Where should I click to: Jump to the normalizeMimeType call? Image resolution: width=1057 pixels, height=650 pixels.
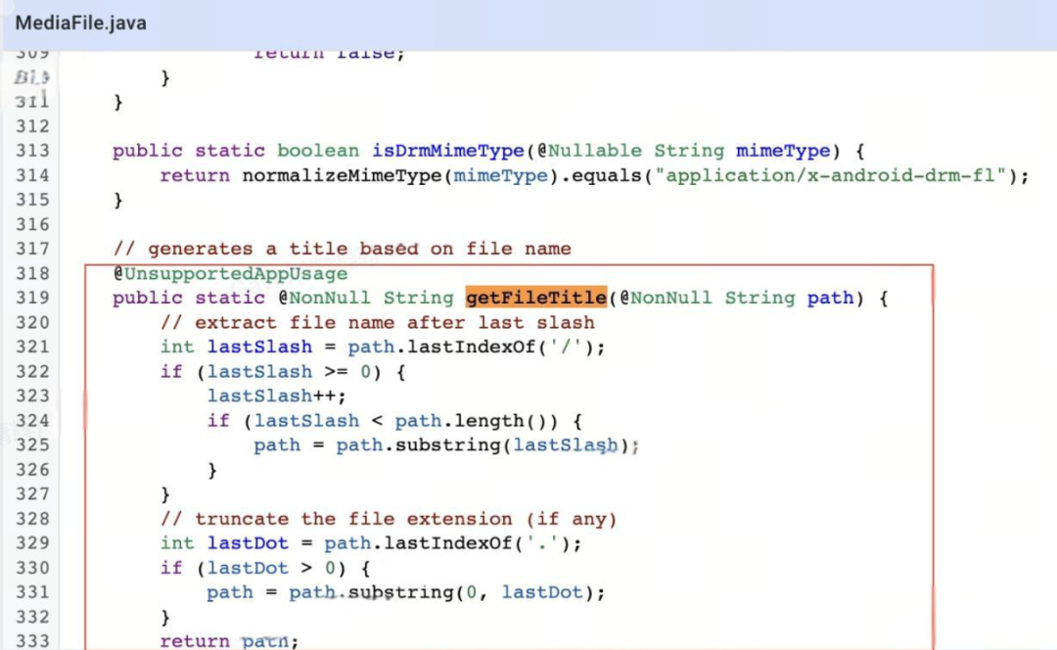[342, 175]
